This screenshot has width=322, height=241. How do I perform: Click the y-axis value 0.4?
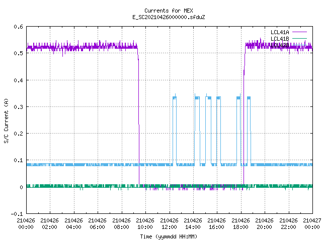coord(18,80)
